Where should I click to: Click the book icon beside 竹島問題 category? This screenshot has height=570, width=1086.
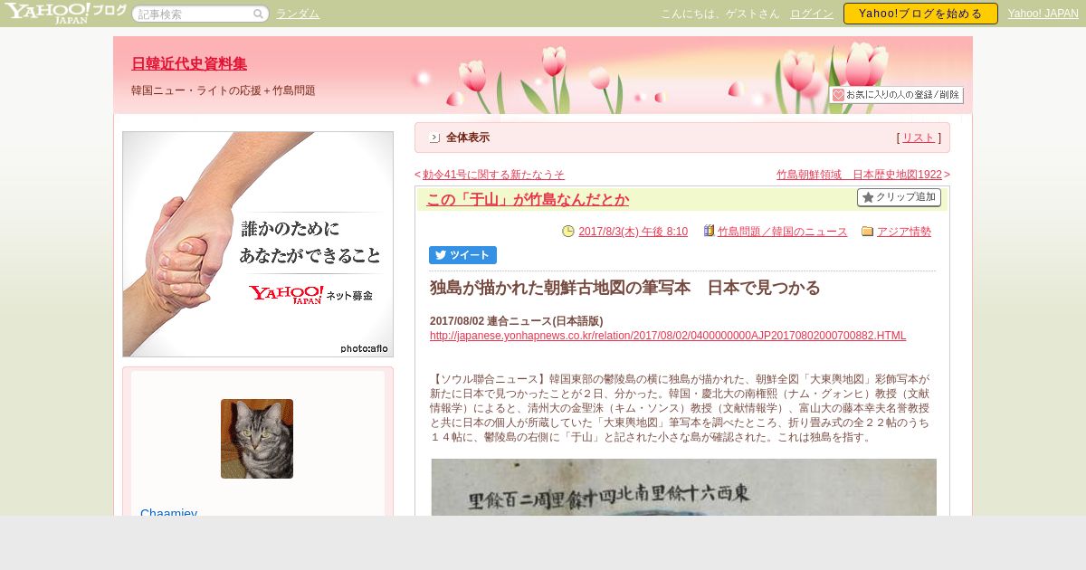click(709, 232)
